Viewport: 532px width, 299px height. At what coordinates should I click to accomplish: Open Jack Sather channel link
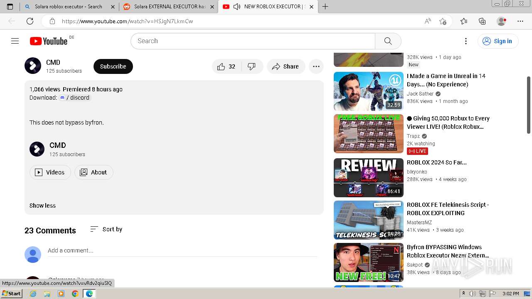point(420,94)
